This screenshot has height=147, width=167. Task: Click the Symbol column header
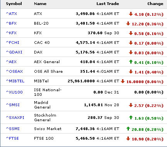pyautogui.click(x=14, y=4)
